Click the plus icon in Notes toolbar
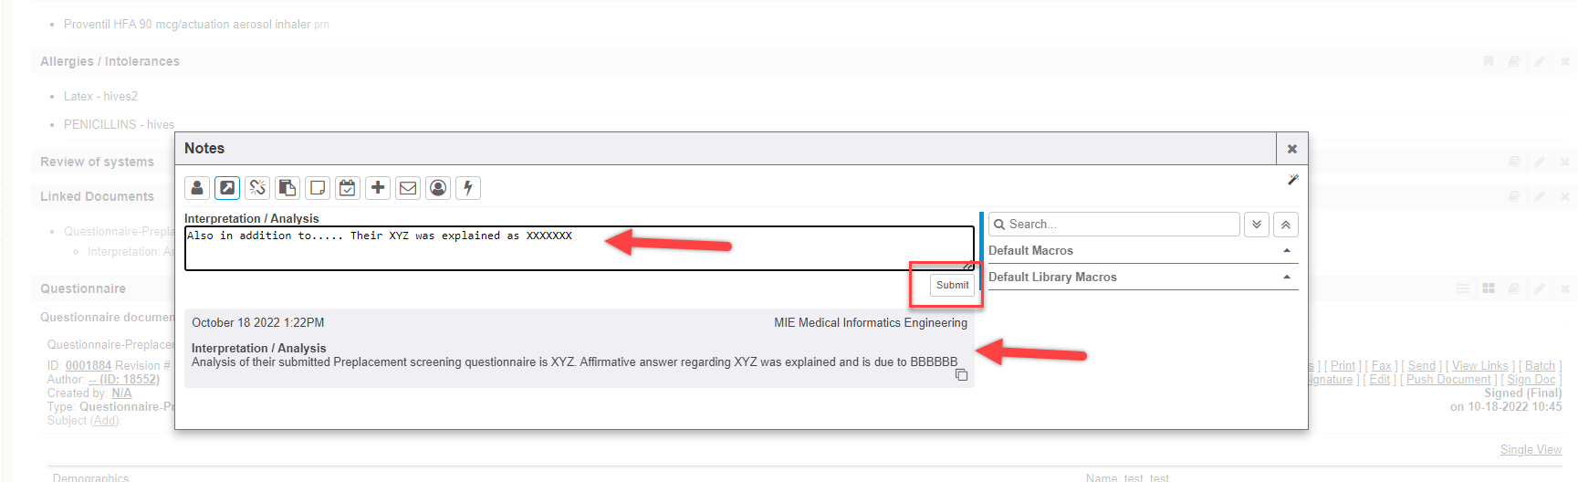1578x482 pixels. [378, 188]
